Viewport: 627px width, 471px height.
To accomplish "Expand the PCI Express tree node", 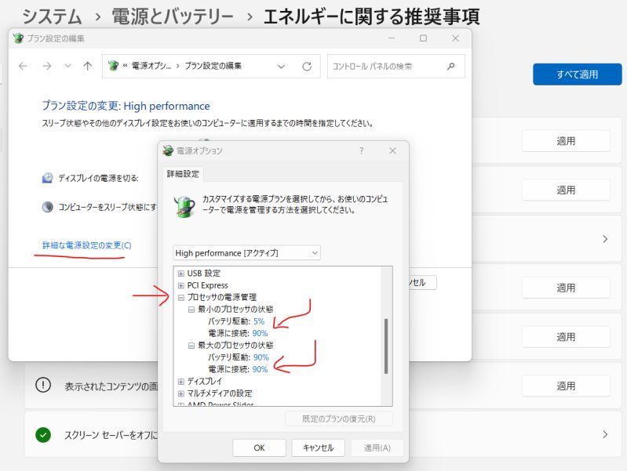I will [181, 285].
